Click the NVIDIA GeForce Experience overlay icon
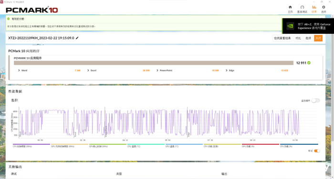334x179 pixels. pyautogui.click(x=290, y=26)
